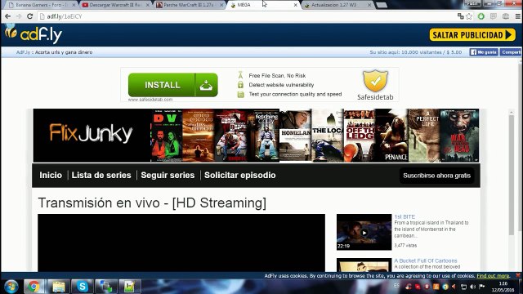Image resolution: width=523 pixels, height=294 pixels.
Task: Click the SALTAR PUBLICIDAD button
Action: click(472, 34)
